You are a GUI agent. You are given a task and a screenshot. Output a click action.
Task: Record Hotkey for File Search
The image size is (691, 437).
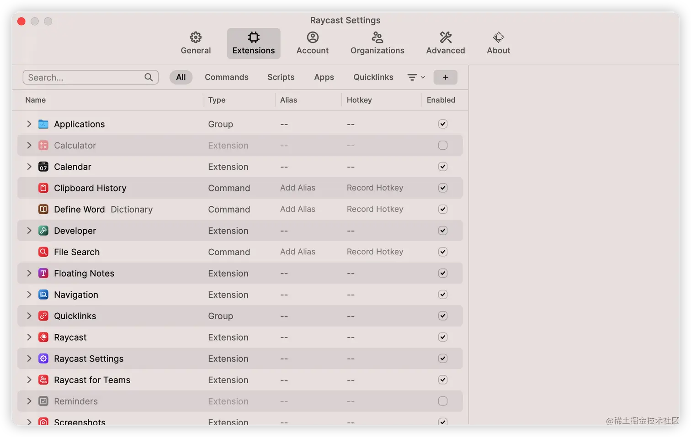tap(375, 252)
